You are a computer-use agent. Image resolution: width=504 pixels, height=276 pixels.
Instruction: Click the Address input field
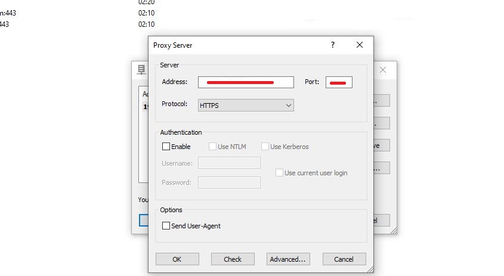click(x=246, y=82)
